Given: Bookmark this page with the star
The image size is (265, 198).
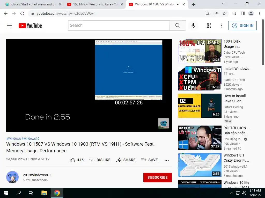Looking at the screenshot, I should [x=224, y=13].
